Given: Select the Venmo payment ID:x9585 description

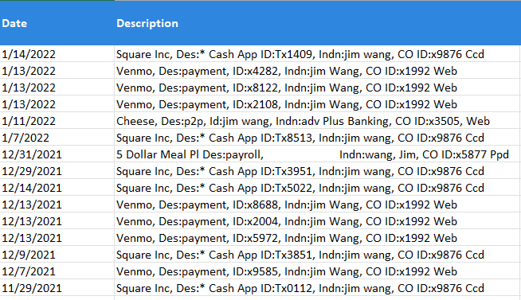Looking at the screenshot, I should click(317, 271).
